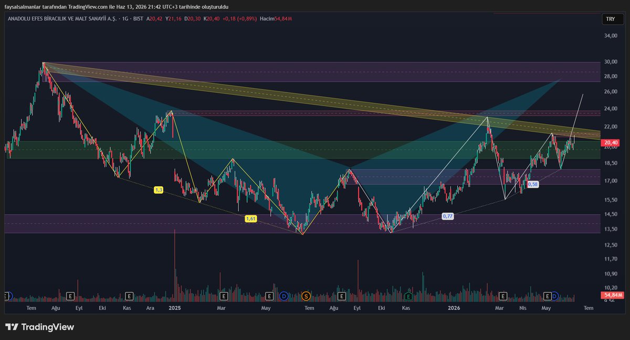The image size is (630, 340).
Task: Click the earnings E marker near Mar 2026
Action: pos(503,296)
